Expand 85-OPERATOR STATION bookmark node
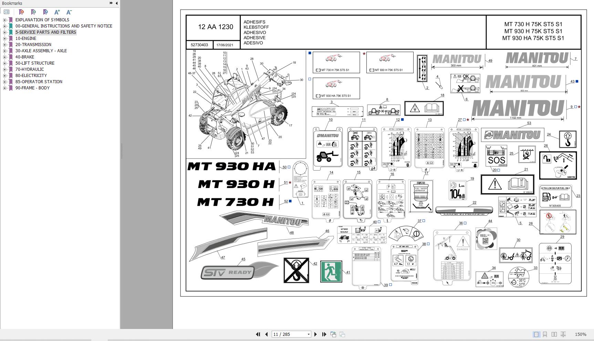 coord(5,82)
